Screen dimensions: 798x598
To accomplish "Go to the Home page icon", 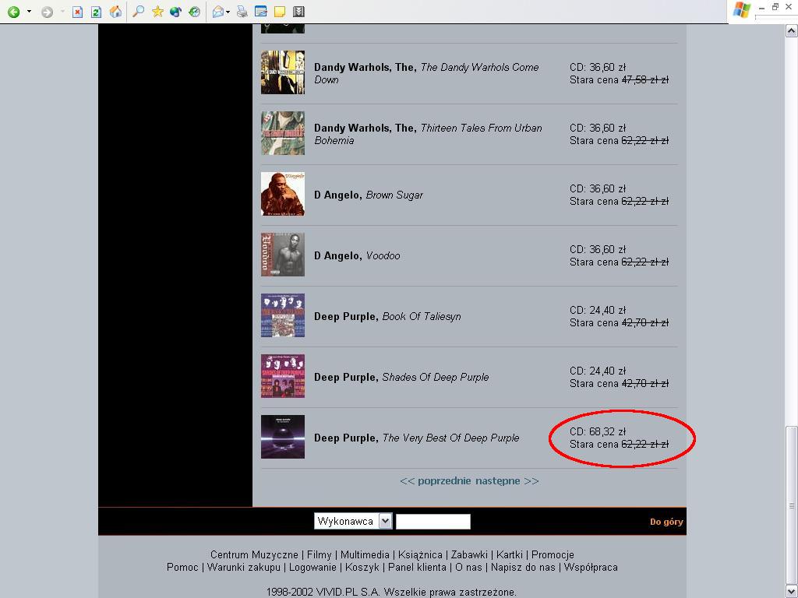I will [115, 12].
